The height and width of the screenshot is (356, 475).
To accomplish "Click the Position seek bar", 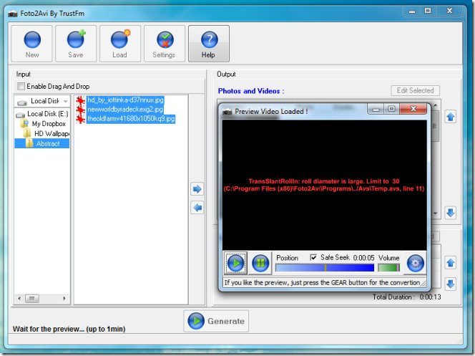I will pos(325,268).
